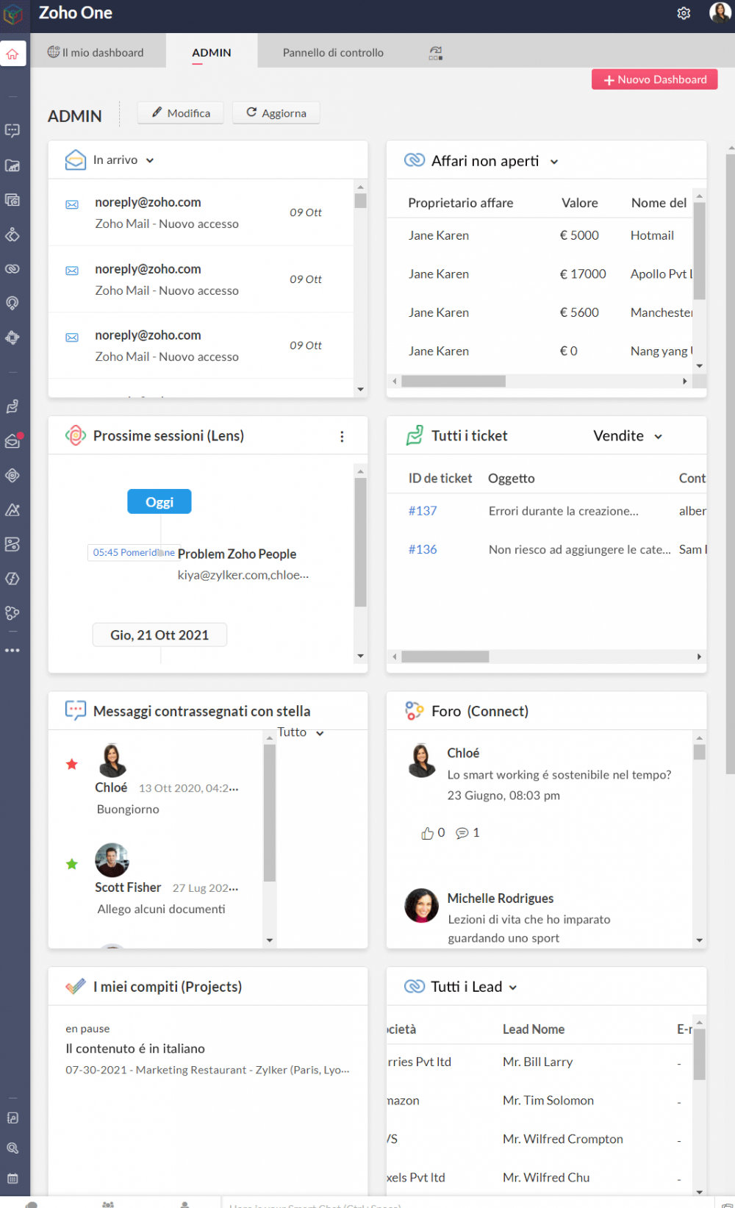Open Mail sidebar icon with red badge
Screen dimensions: 735x1208
[13, 440]
